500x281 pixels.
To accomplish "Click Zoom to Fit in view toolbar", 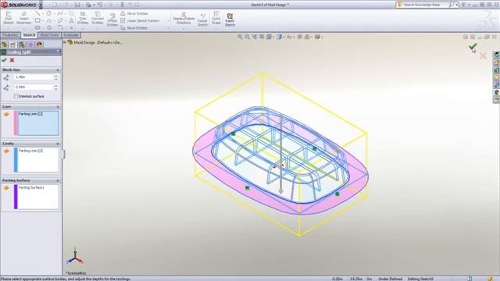I will (240, 37).
